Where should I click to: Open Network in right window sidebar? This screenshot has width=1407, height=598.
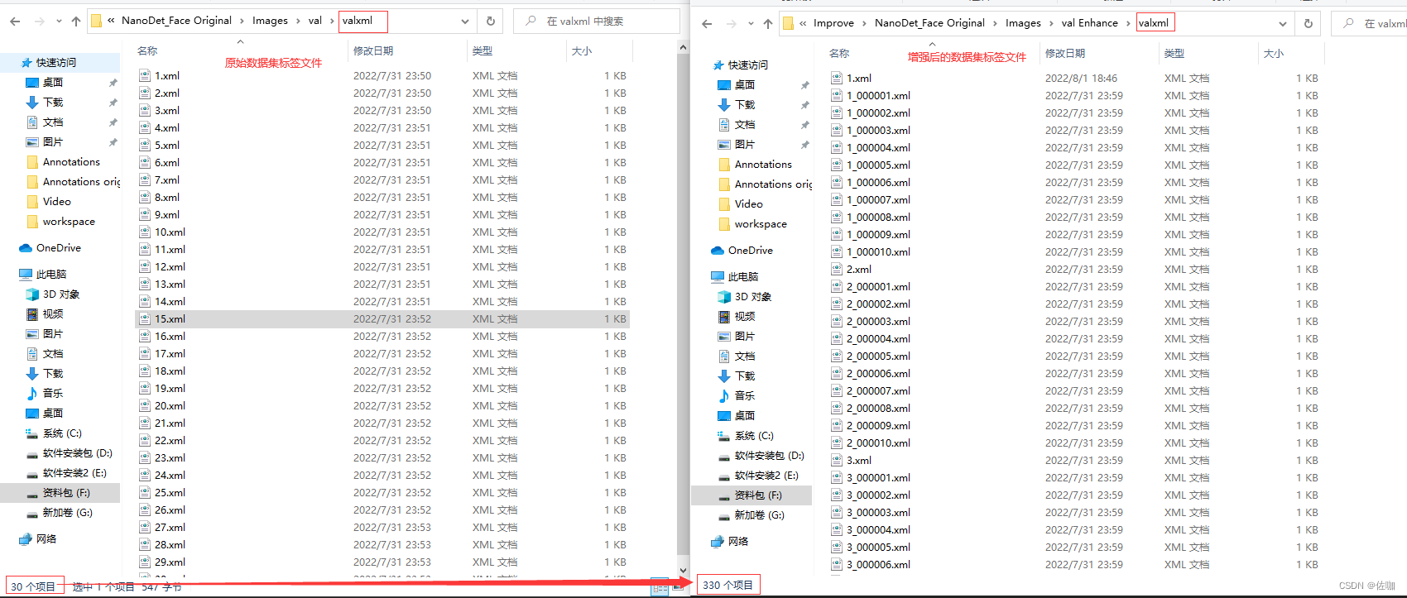click(x=729, y=541)
